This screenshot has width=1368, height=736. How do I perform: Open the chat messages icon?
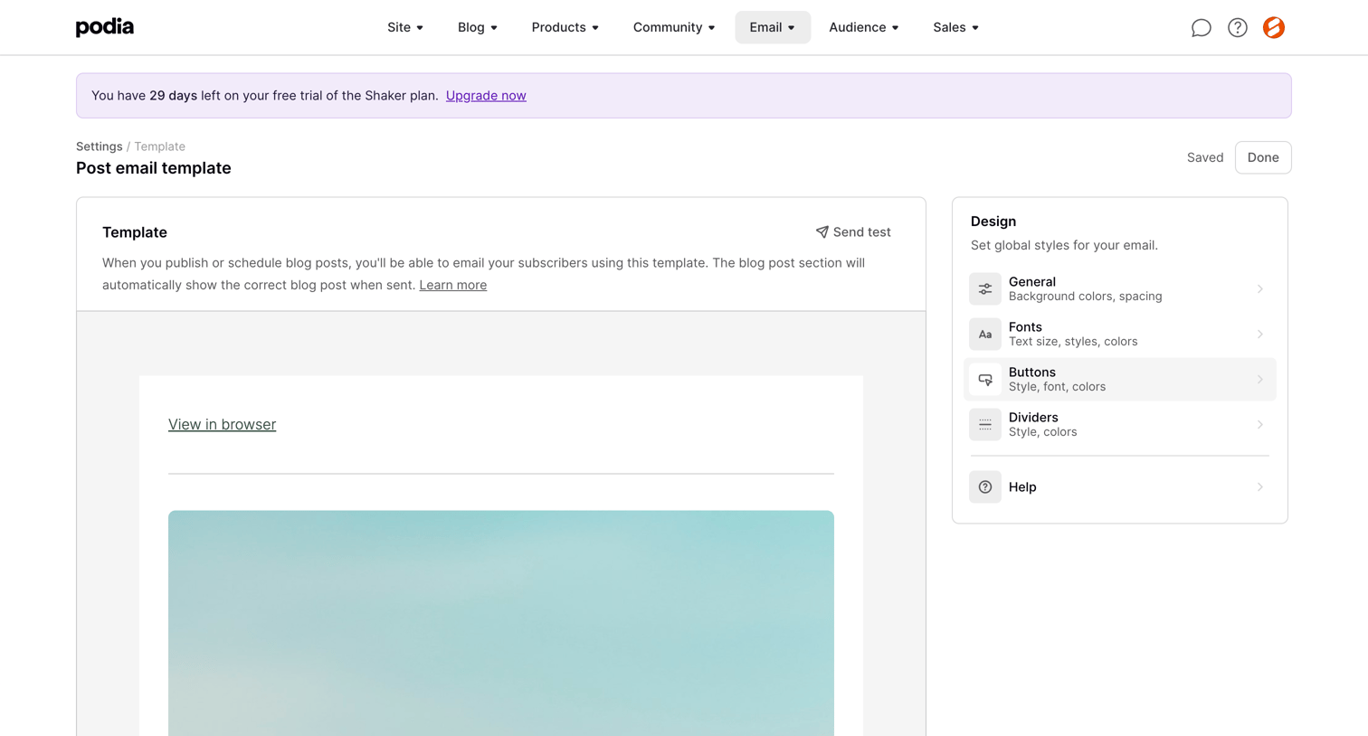pos(1201,28)
